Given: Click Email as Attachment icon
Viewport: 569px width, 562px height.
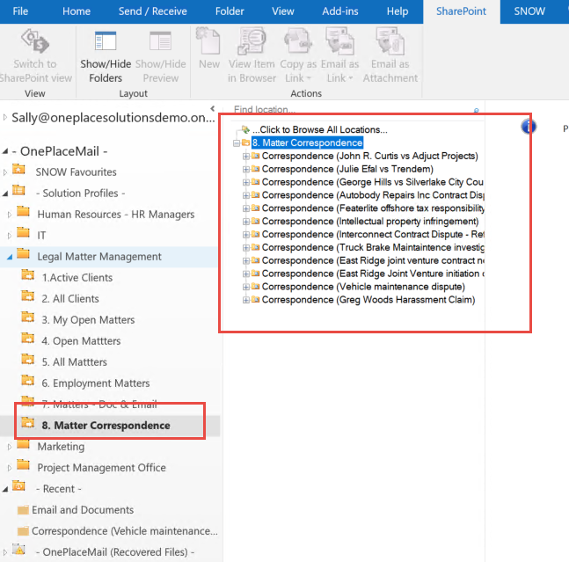Looking at the screenshot, I should point(390,41).
